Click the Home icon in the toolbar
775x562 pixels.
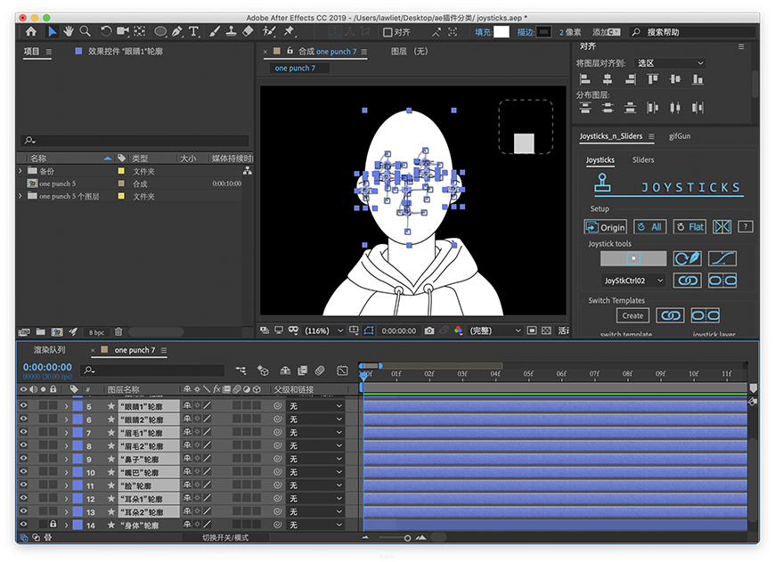[x=30, y=31]
